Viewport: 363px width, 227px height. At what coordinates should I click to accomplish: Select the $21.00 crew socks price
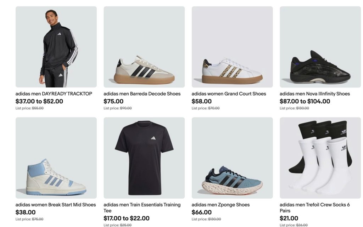(x=289, y=218)
